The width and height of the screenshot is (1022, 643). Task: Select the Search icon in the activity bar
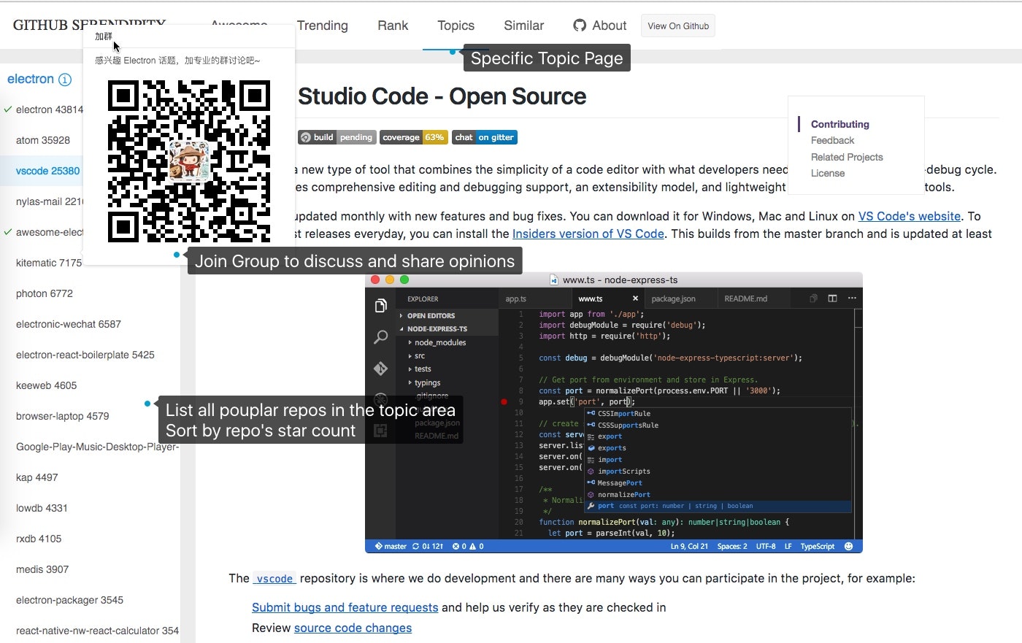(381, 337)
